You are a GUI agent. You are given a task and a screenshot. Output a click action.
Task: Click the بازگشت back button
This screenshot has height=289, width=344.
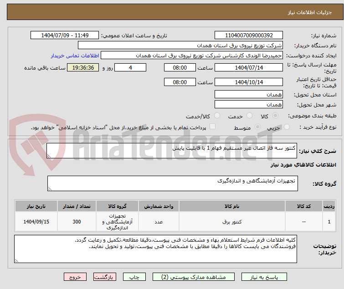(x=105, y=277)
